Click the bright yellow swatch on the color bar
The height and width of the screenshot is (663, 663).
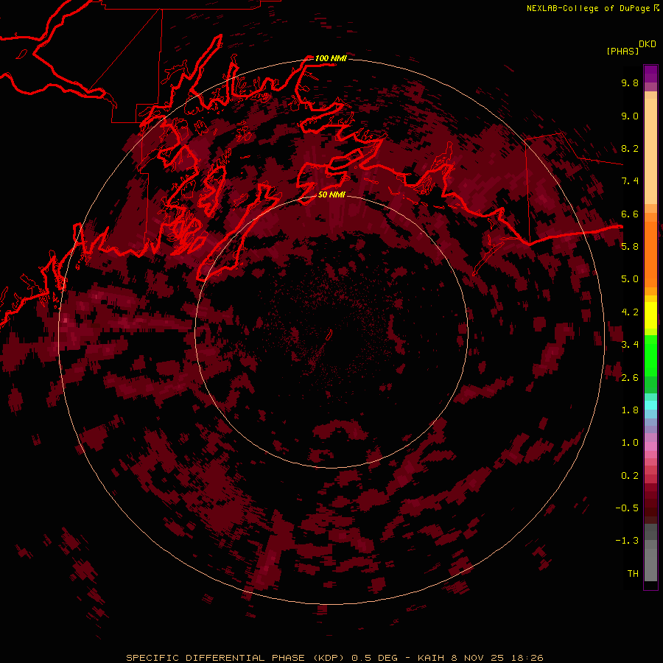(650, 315)
